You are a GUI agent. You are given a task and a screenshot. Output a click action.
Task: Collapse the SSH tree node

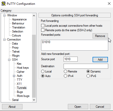tap(9, 60)
